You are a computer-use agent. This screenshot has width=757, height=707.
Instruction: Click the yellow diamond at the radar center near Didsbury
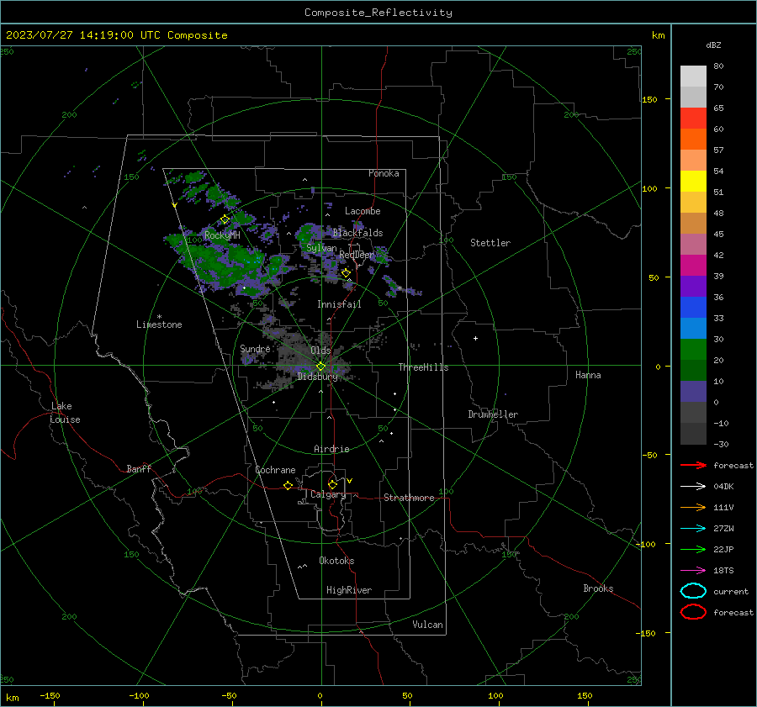pyautogui.click(x=320, y=367)
